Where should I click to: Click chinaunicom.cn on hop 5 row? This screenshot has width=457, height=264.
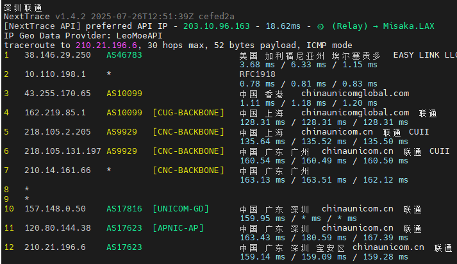(337, 132)
